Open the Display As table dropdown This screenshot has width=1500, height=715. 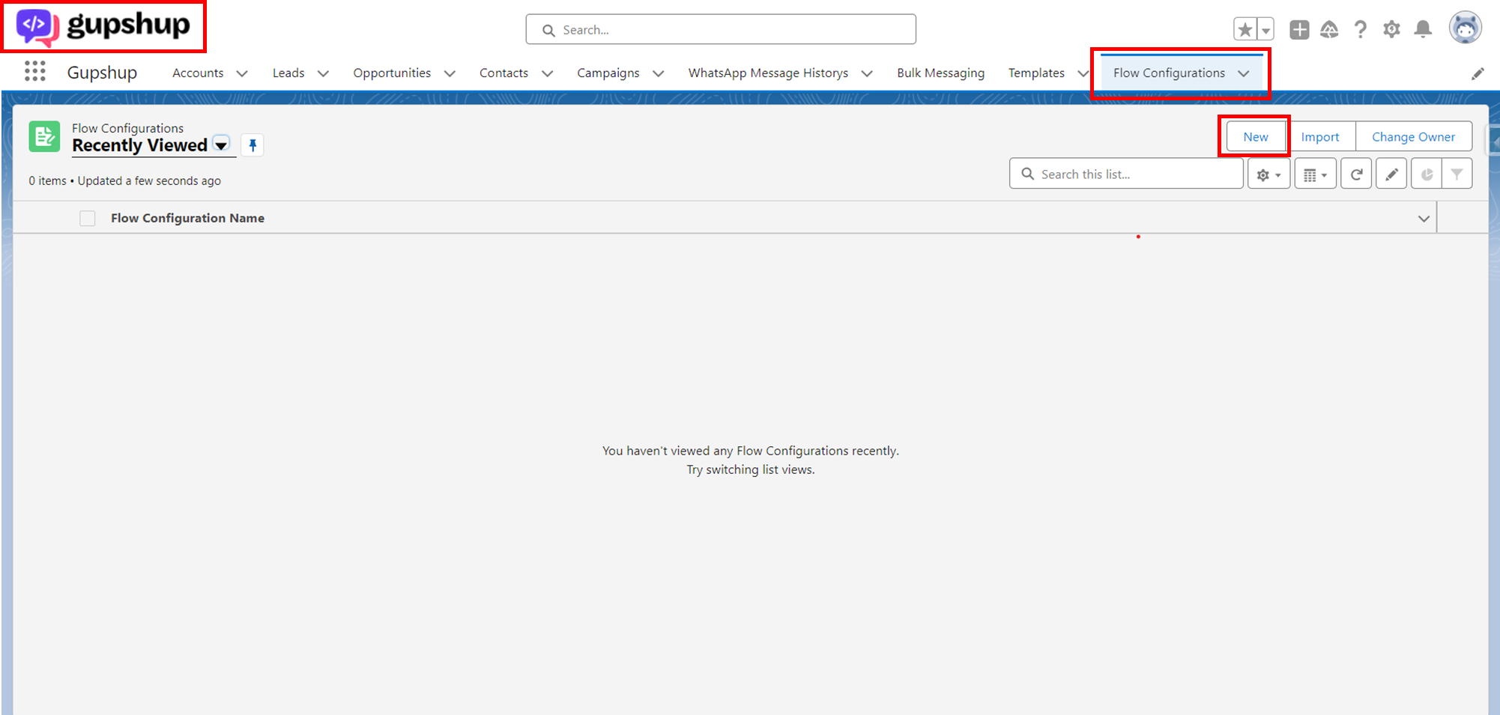pyautogui.click(x=1315, y=174)
